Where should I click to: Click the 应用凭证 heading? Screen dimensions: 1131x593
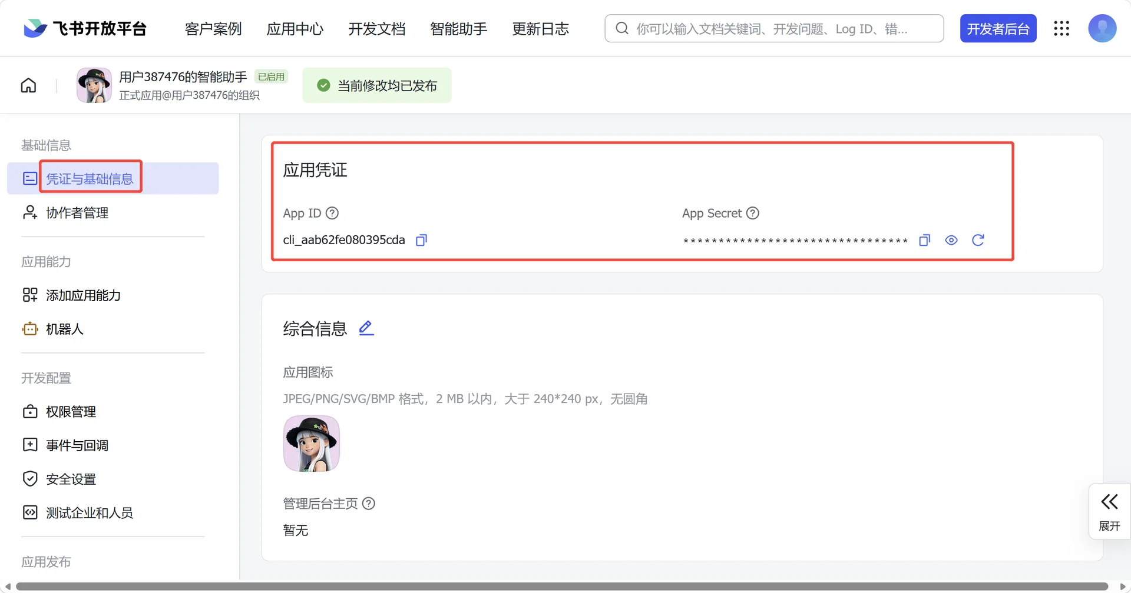315,170
